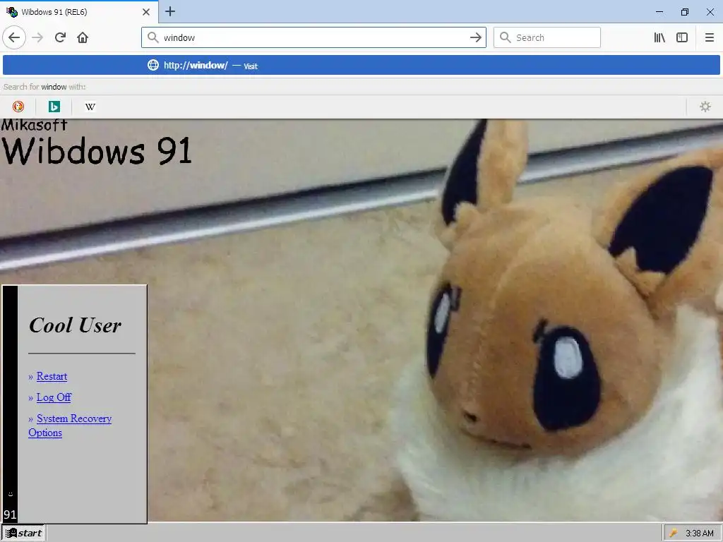
Task: Open System Recovery Options link
Action: [x=70, y=426]
